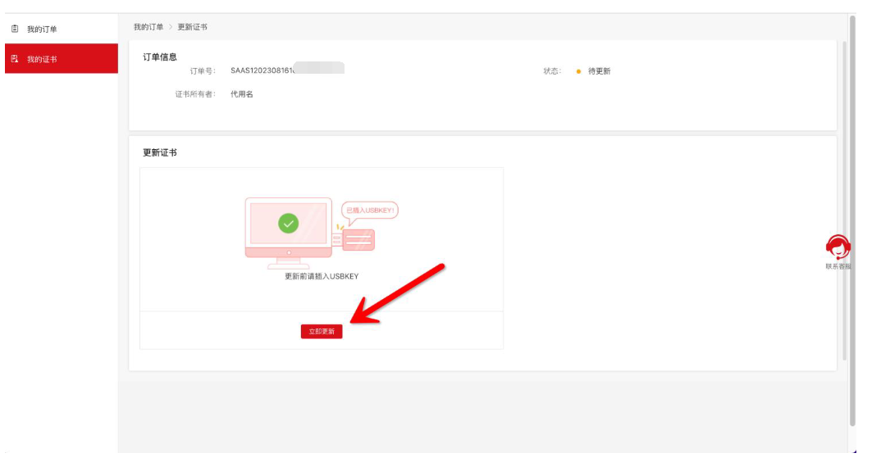This screenshot has width=881, height=462.
Task: Select 我的订单 in the sidebar menu
Action: [42, 29]
